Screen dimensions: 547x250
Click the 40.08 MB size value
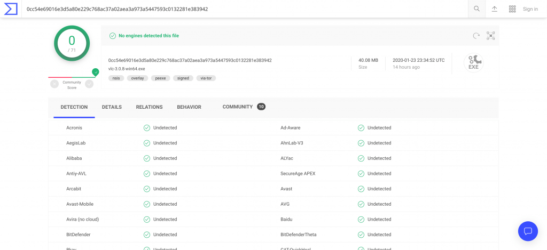[369, 60]
